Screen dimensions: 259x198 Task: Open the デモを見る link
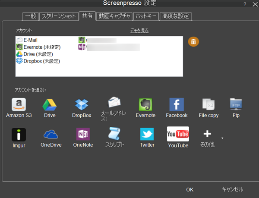pyautogui.click(x=139, y=31)
